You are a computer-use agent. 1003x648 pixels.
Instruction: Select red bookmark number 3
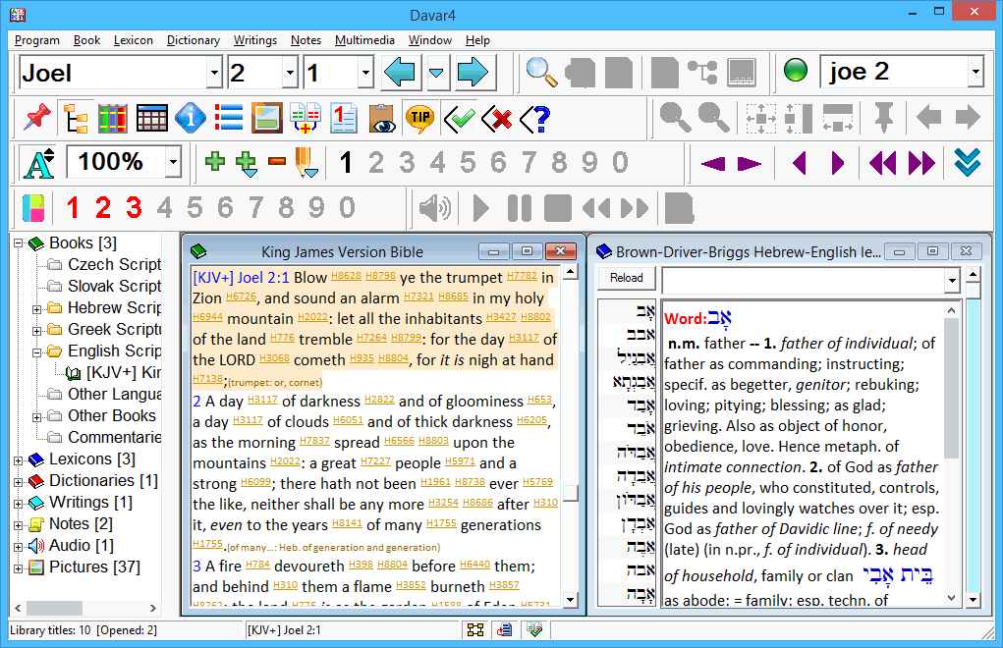134,208
